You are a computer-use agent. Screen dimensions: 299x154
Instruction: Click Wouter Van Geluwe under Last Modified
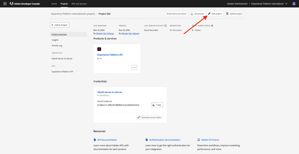(x=105, y=33)
